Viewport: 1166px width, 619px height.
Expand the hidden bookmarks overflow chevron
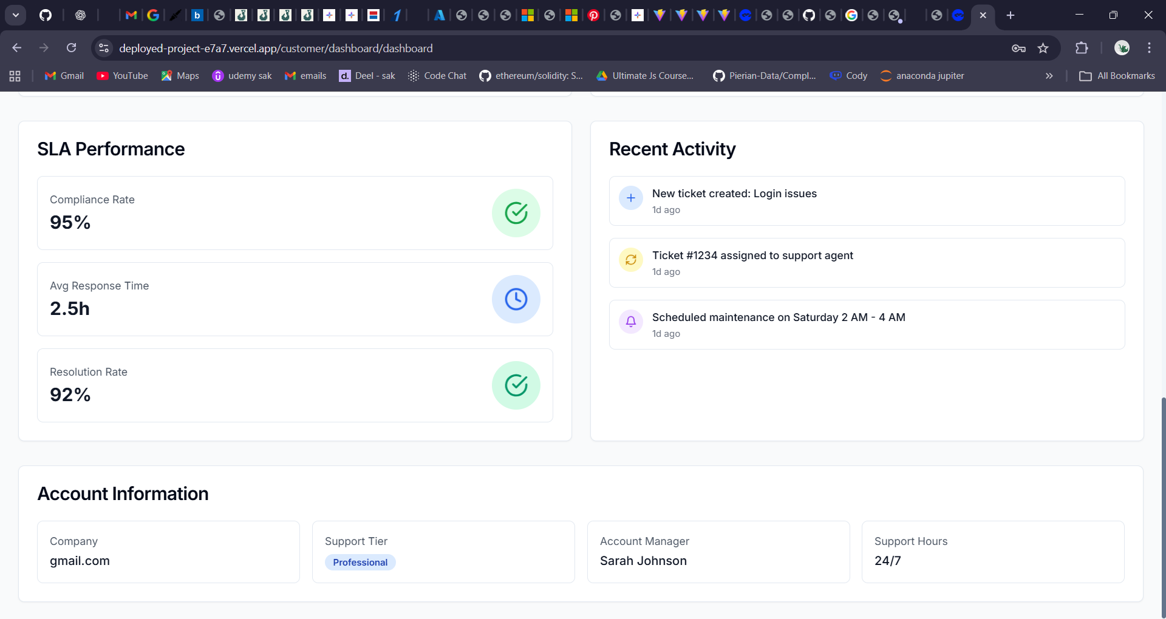point(1049,76)
